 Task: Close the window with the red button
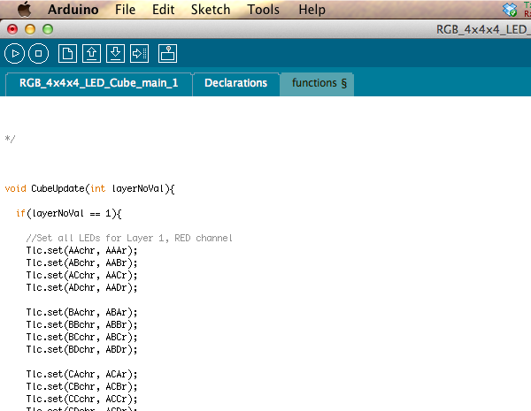pyautogui.click(x=12, y=29)
